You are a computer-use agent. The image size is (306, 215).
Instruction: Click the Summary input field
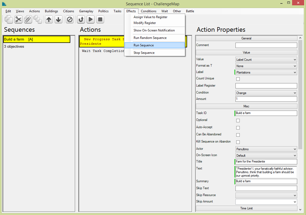(x=266, y=181)
